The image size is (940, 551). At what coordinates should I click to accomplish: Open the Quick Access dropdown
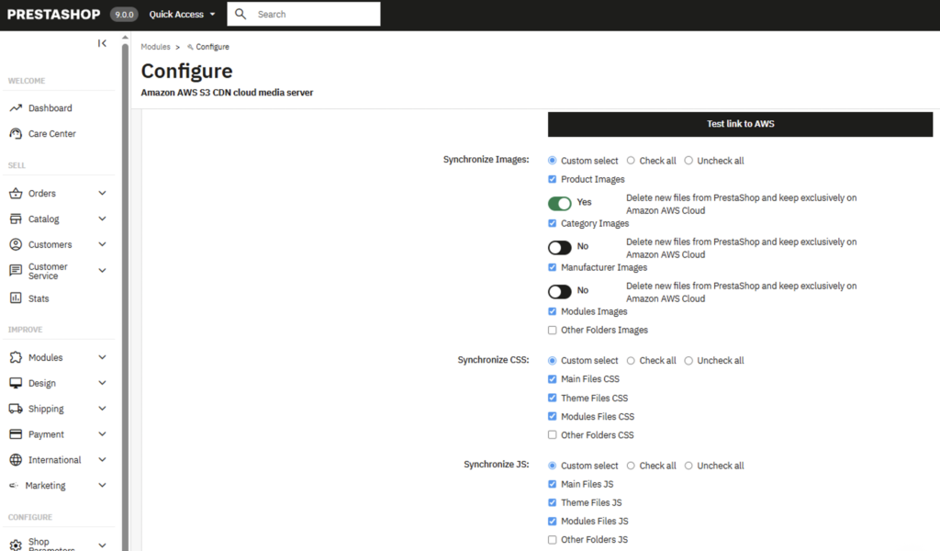click(x=182, y=15)
